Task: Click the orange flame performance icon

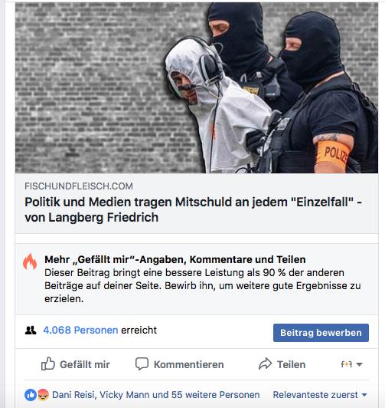Action: pos(30,262)
